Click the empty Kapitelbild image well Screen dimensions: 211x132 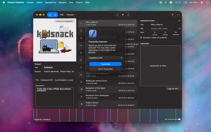pyautogui.click(x=160, y=66)
